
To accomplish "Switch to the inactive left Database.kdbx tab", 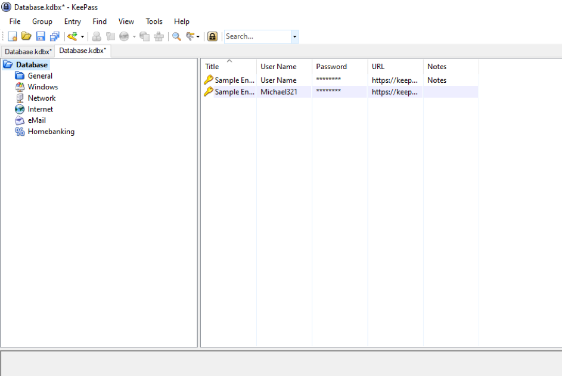I will point(28,52).
